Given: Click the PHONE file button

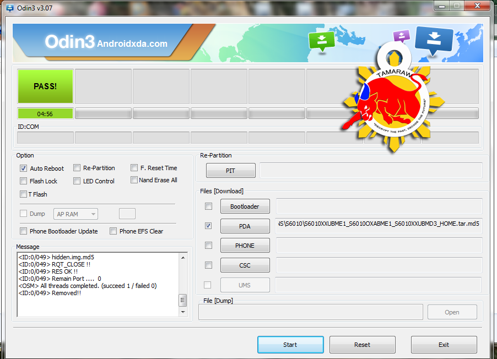Looking at the screenshot, I should [245, 246].
